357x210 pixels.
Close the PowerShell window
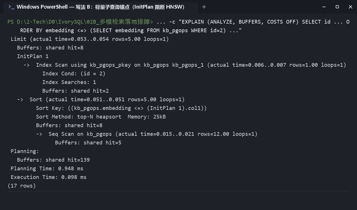[350, 7]
